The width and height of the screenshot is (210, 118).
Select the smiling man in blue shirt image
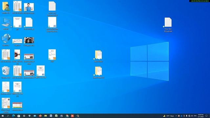point(29,7)
